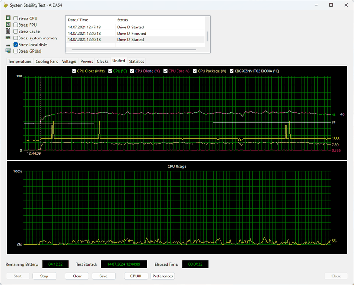Stop the stability test
This screenshot has width=354, height=285.
coord(44,276)
